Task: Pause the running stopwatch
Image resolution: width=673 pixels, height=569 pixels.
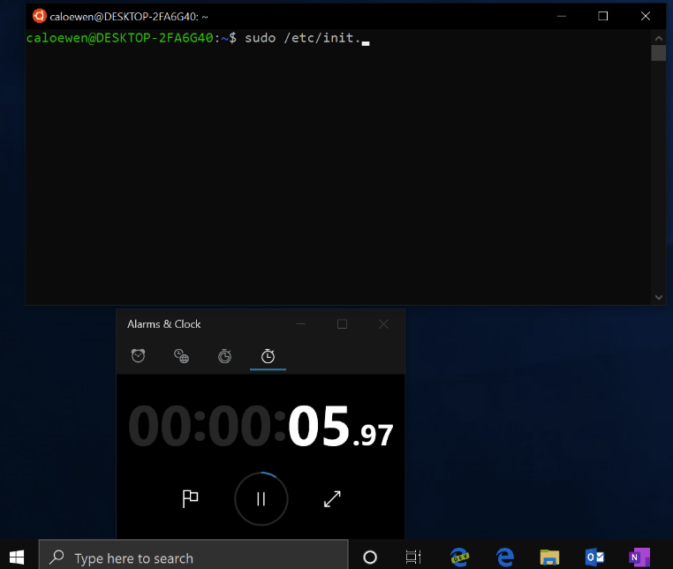Action: pos(261,498)
